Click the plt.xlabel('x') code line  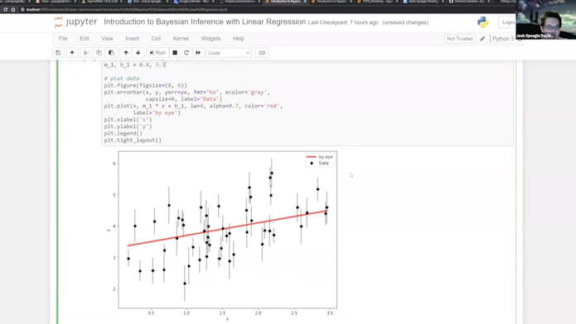coord(128,120)
